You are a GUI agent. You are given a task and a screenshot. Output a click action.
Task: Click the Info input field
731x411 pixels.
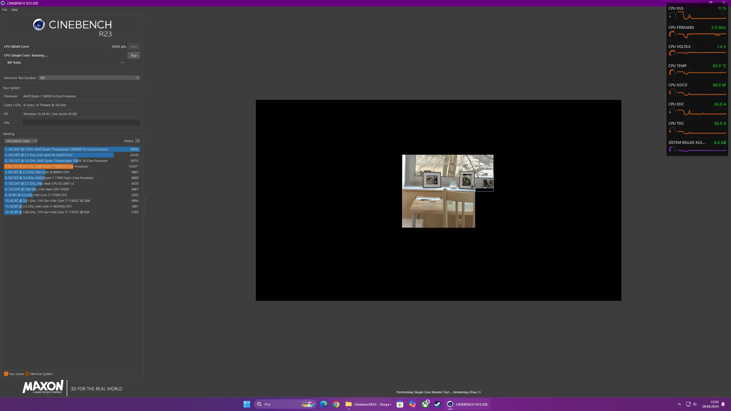(81, 123)
